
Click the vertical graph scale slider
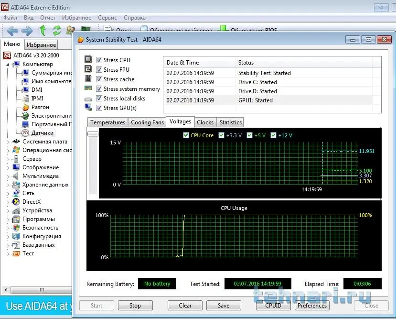coord(93,134)
